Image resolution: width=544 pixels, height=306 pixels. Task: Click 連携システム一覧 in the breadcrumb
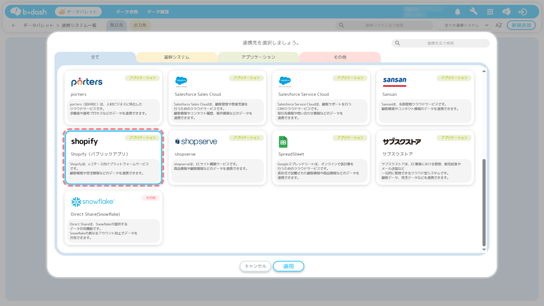(x=79, y=25)
